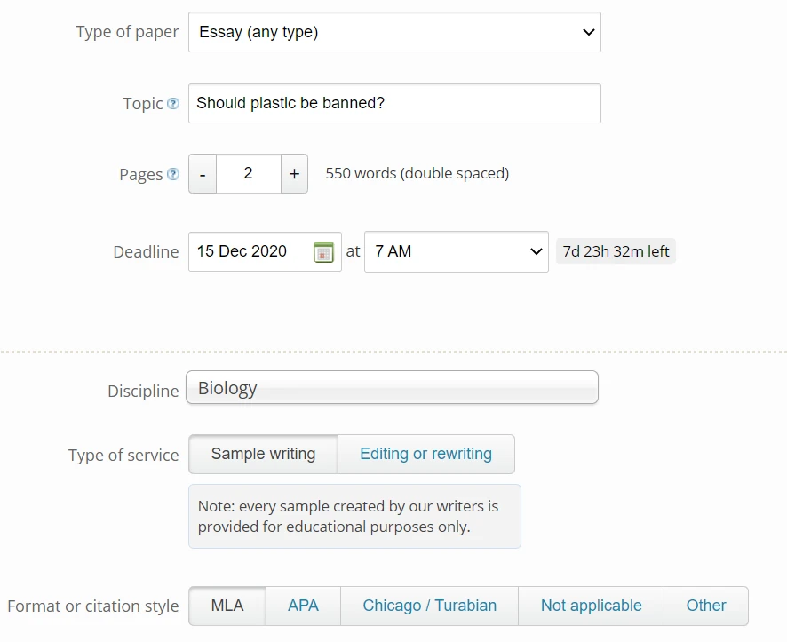
Task: Click the educational purposes note box
Action: 354,516
